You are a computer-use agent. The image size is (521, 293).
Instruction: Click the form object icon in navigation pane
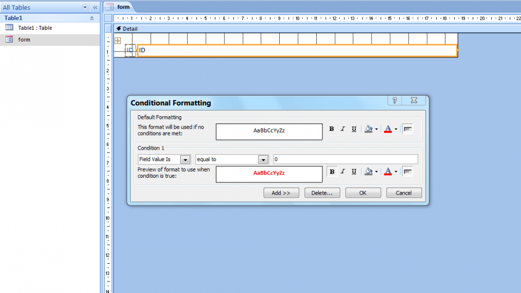[9, 39]
